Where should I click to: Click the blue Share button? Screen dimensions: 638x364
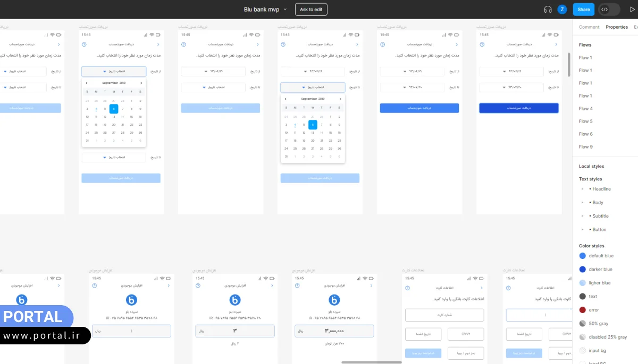[584, 10]
